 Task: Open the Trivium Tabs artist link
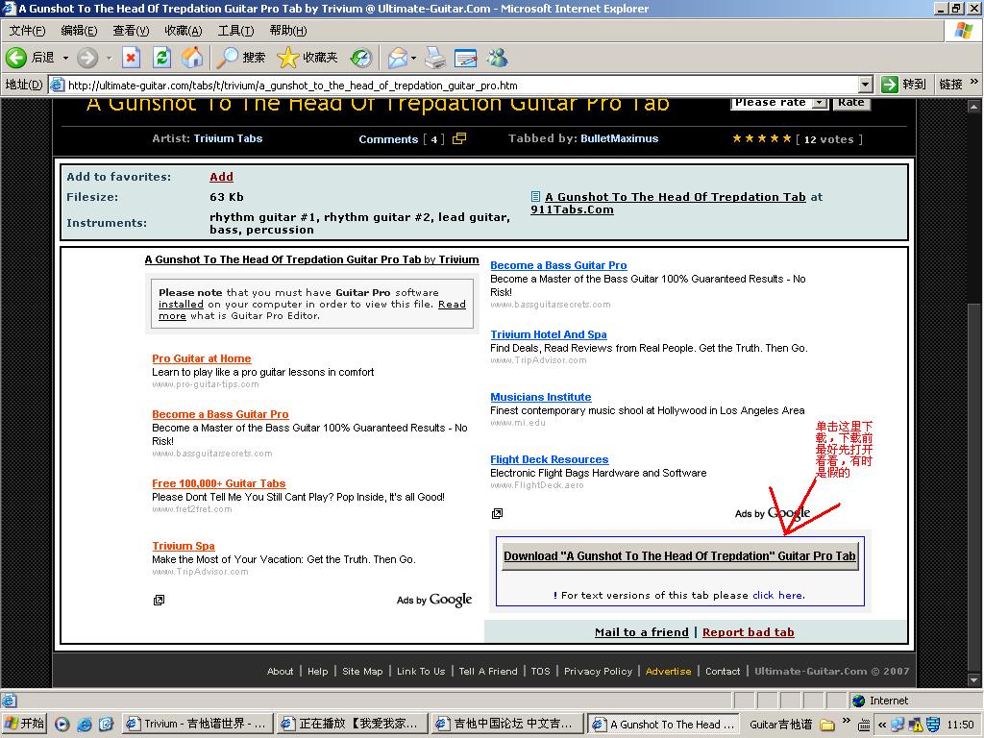pos(228,138)
